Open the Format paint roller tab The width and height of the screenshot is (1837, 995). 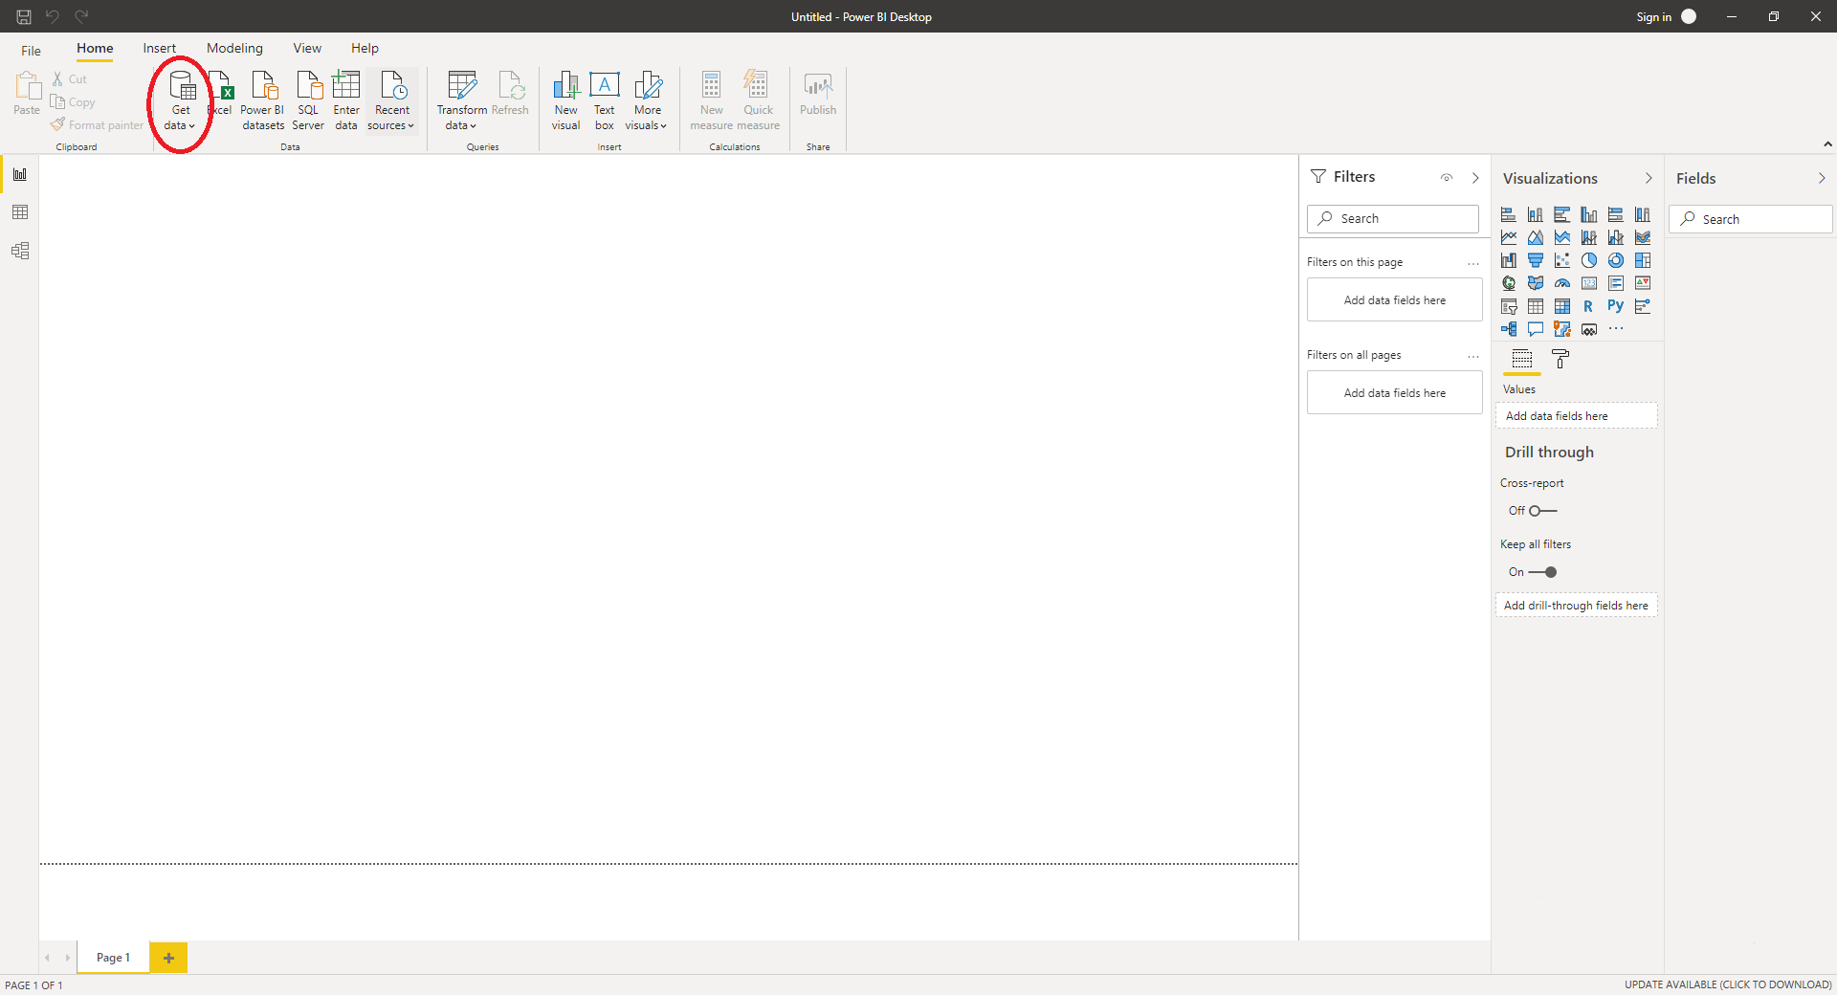[x=1560, y=360]
